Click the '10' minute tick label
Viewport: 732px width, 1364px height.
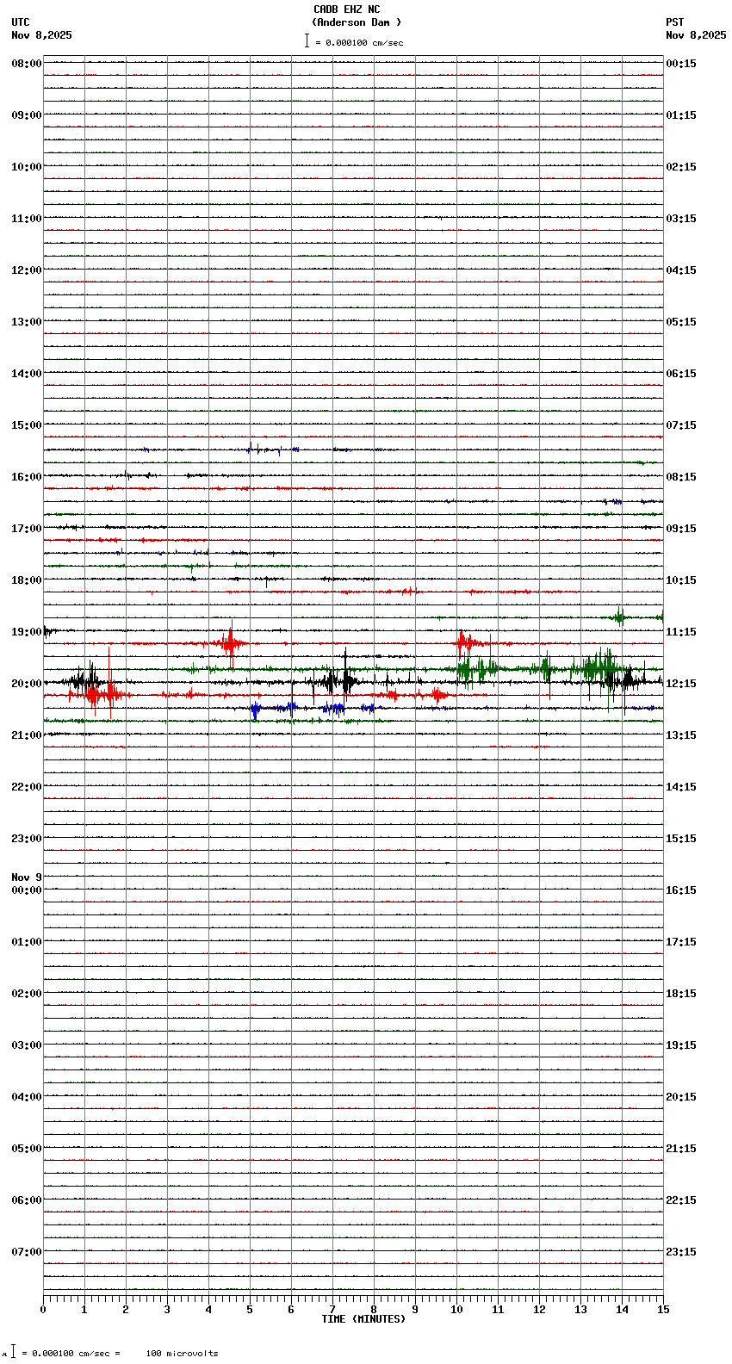pos(456,1310)
